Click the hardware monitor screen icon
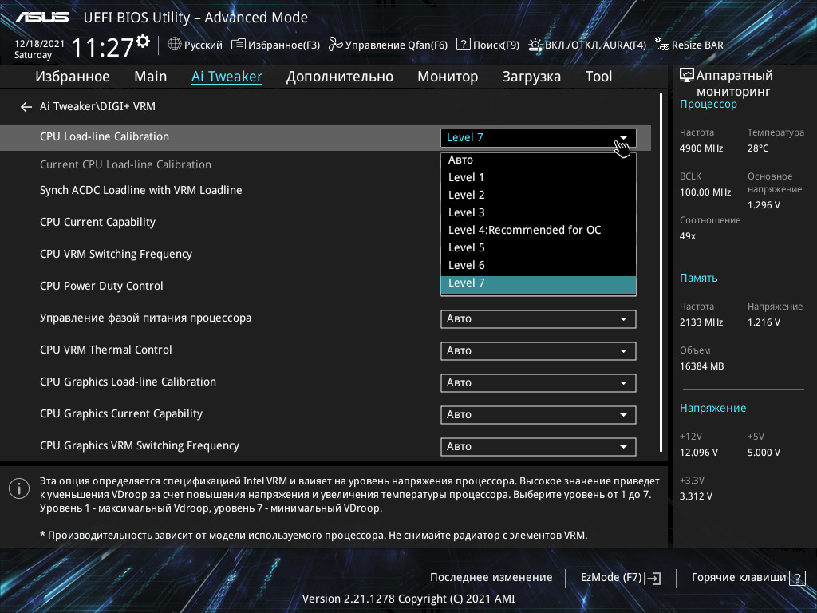Viewport: 817px width, 613px height. [x=687, y=76]
